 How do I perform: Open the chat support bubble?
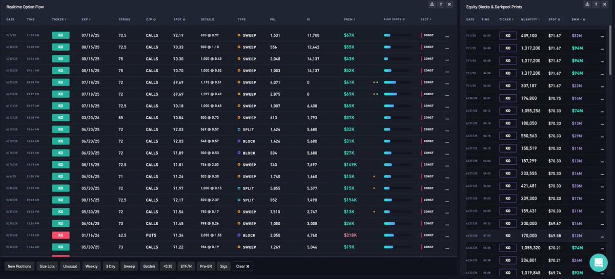[598, 263]
